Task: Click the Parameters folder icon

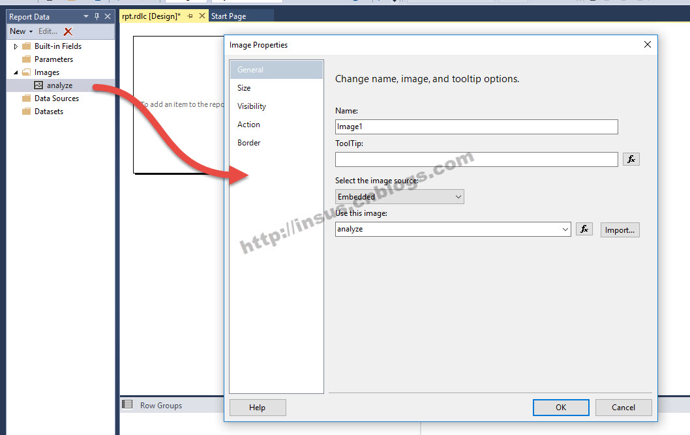Action: pos(26,59)
